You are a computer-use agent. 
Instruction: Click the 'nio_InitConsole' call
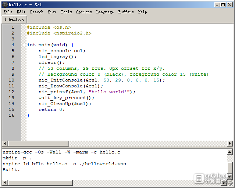102,80
